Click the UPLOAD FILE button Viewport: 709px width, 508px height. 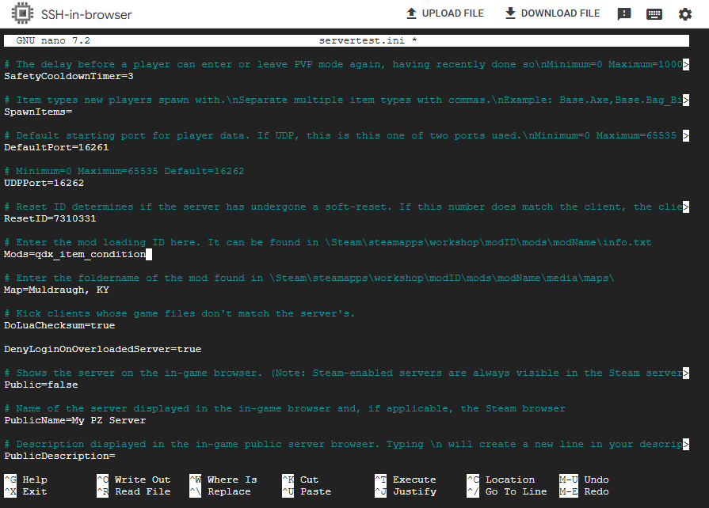(x=445, y=13)
